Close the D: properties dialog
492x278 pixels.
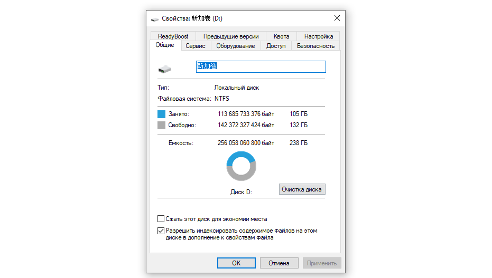tap(337, 18)
